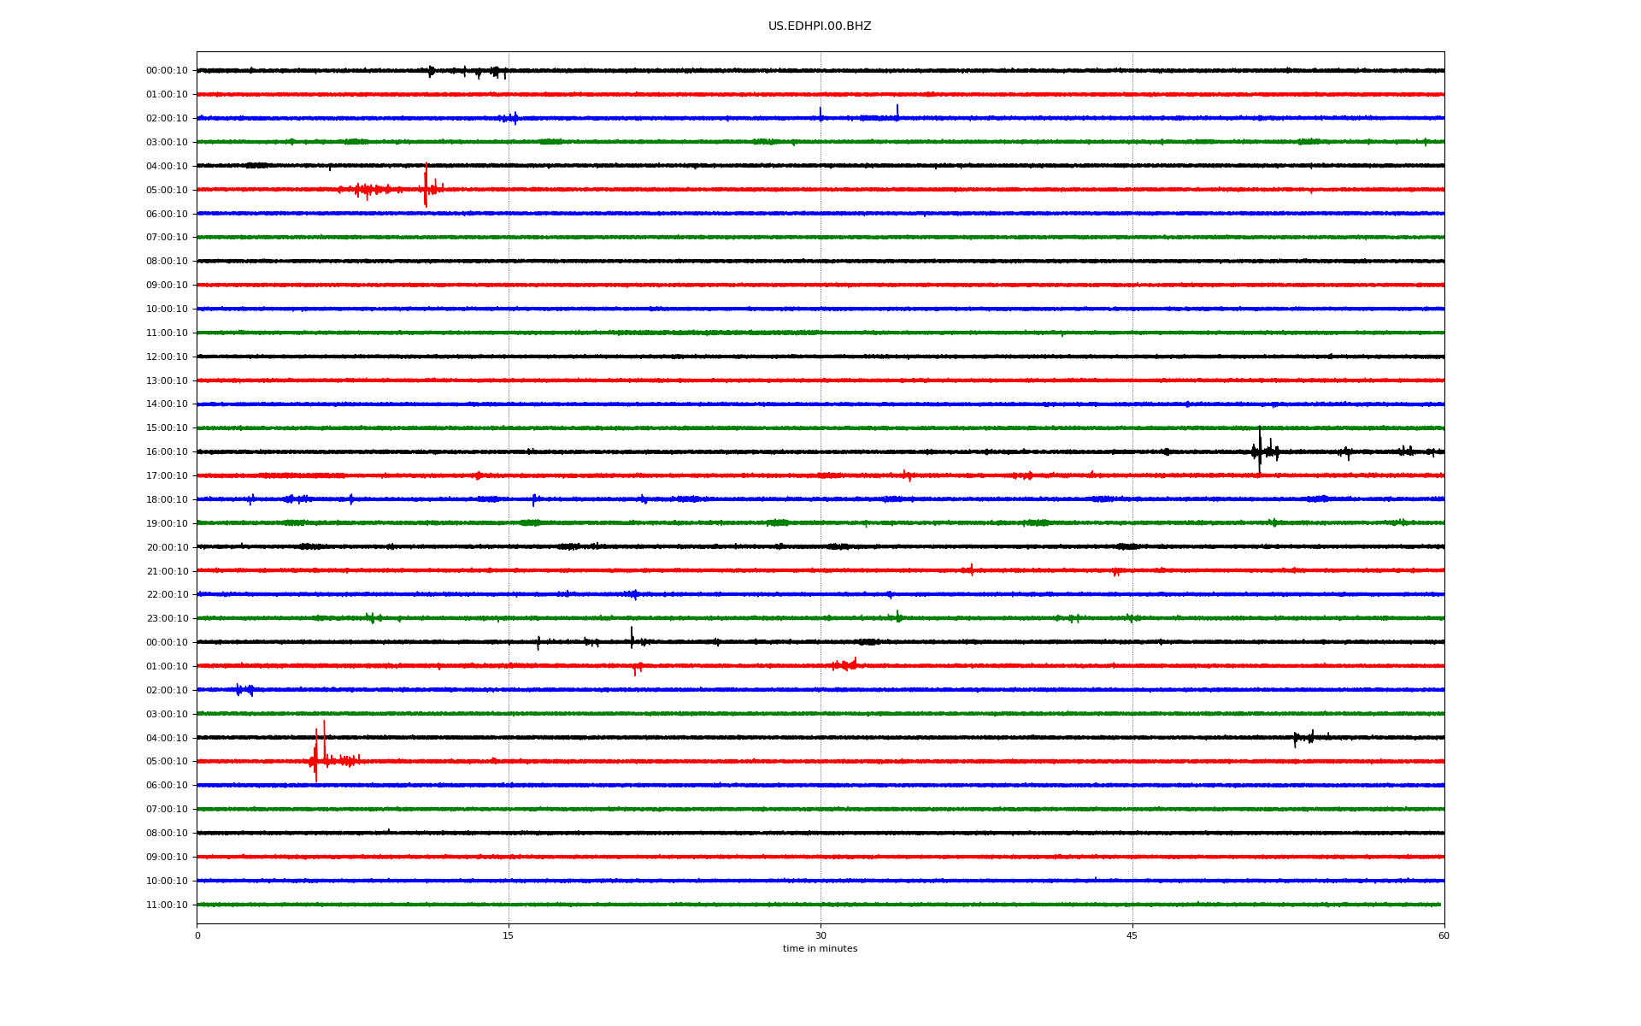Click the 60 minute x-axis tick label
Image resolution: width=1641 pixels, height=1026 pixels.
(x=1443, y=935)
